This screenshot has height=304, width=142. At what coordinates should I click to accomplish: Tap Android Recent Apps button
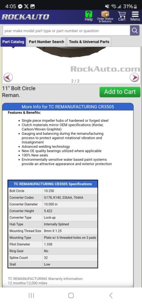click(x=31, y=295)
